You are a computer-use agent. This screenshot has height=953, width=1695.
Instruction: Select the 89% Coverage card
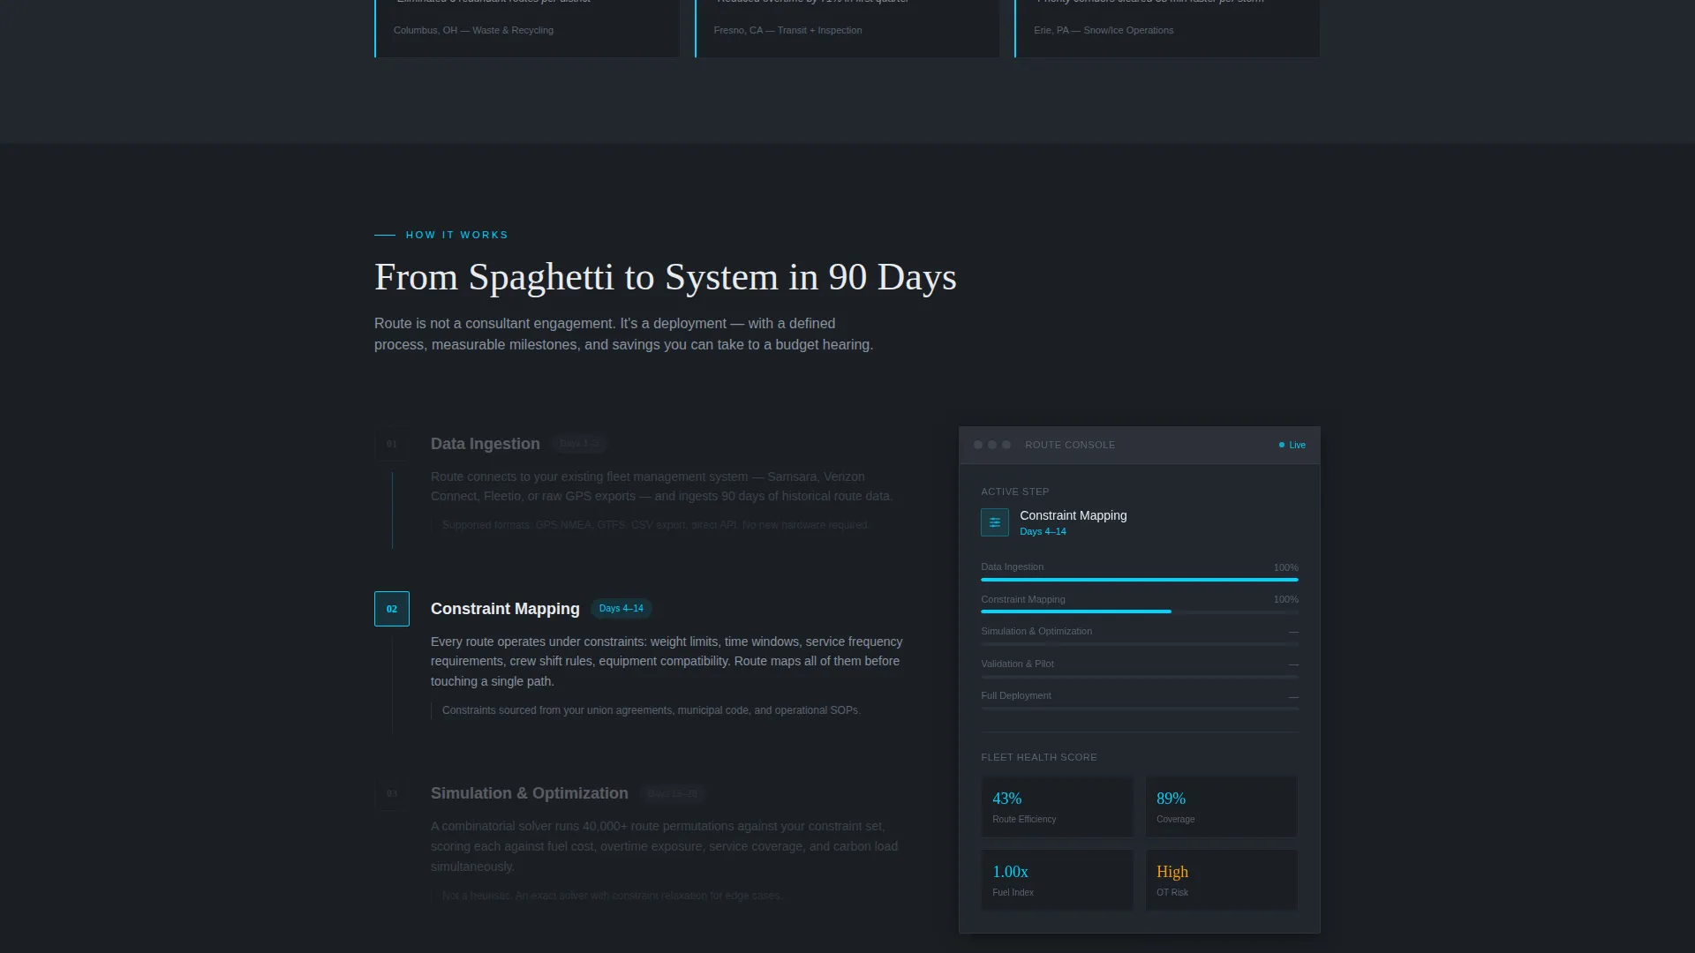(x=1222, y=807)
